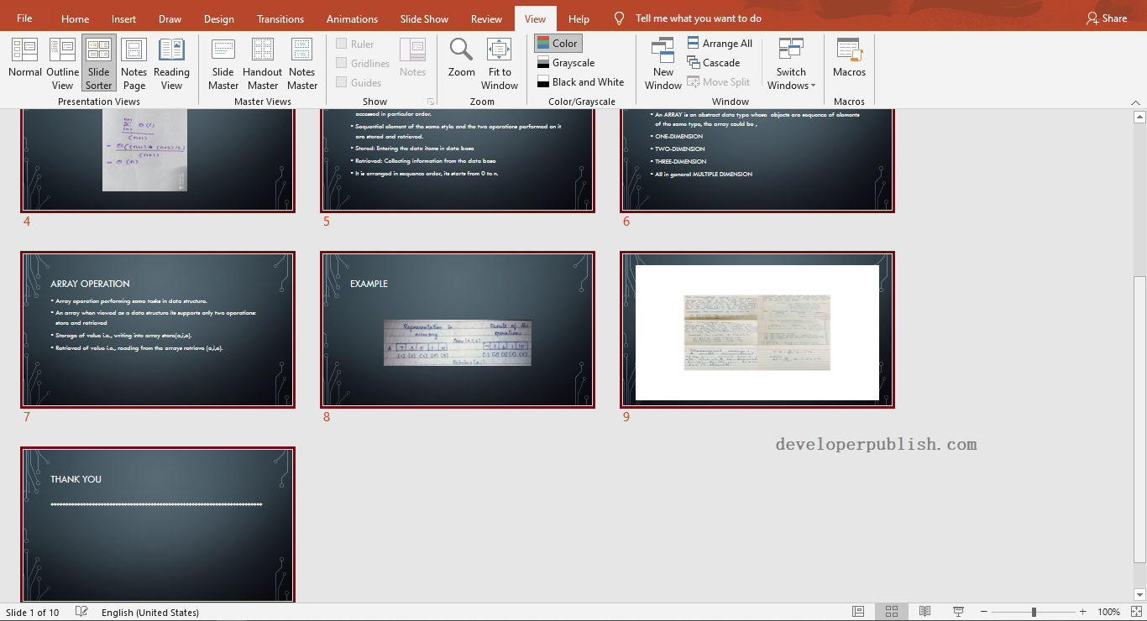Open the Review tab

(486, 18)
